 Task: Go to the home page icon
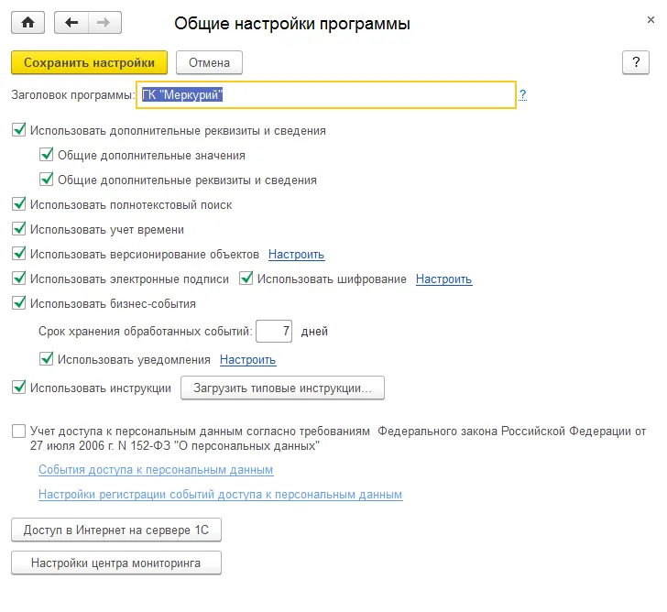27,23
